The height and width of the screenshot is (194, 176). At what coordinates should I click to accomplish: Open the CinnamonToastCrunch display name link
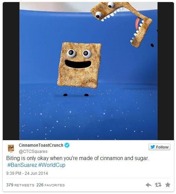[41, 145]
